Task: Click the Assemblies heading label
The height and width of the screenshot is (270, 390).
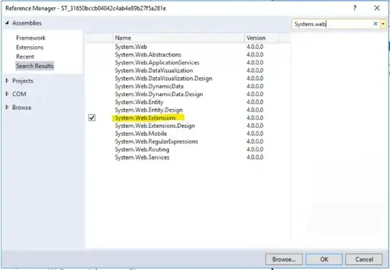Action: click(x=27, y=23)
